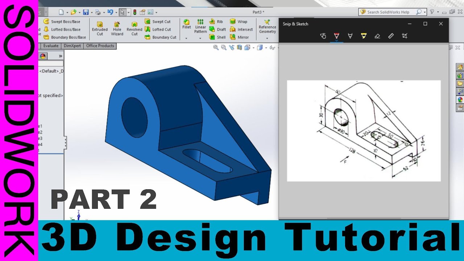The height and width of the screenshot is (261, 464).
Task: Open the search type dropdown arrow
Action: coord(425,12)
